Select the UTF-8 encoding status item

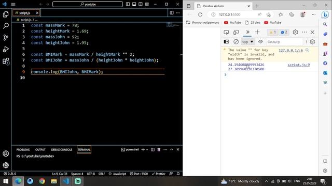tap(91, 174)
